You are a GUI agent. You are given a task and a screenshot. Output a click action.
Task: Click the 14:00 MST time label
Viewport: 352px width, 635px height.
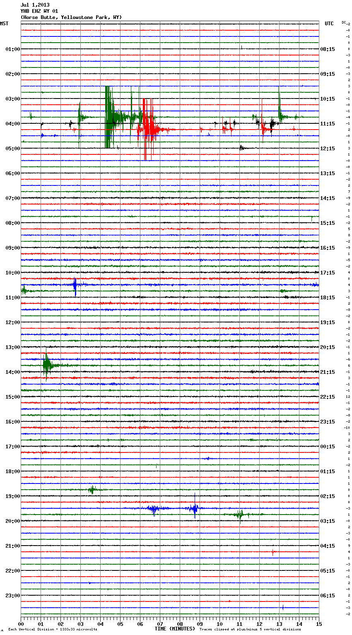tap(12, 372)
